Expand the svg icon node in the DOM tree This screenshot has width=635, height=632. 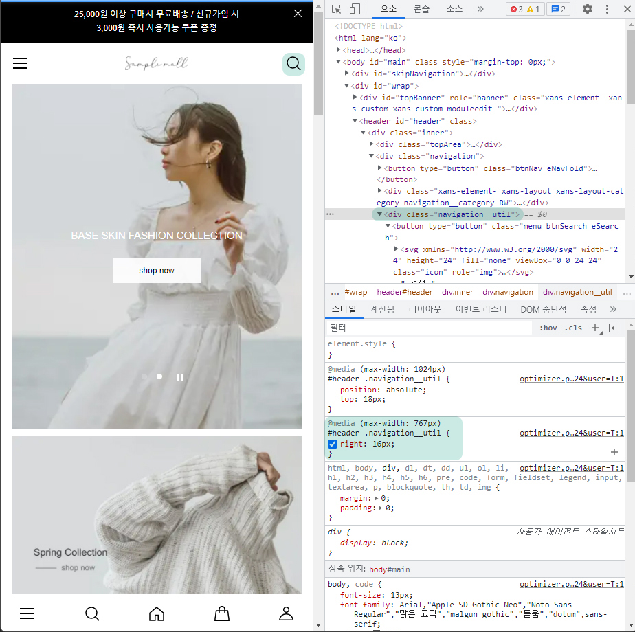coord(396,249)
